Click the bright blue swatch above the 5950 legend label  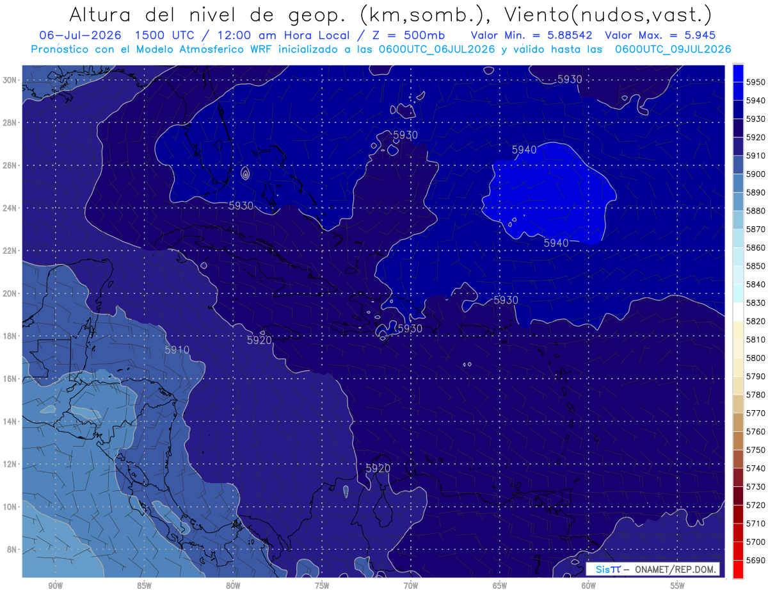pyautogui.click(x=738, y=72)
